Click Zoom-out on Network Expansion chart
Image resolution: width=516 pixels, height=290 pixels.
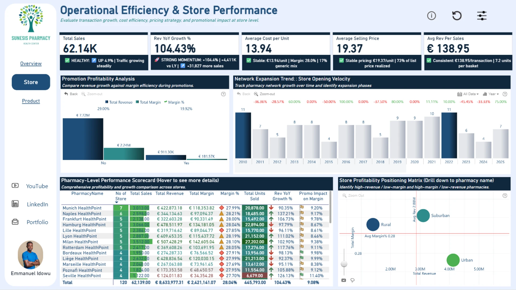coord(264,94)
